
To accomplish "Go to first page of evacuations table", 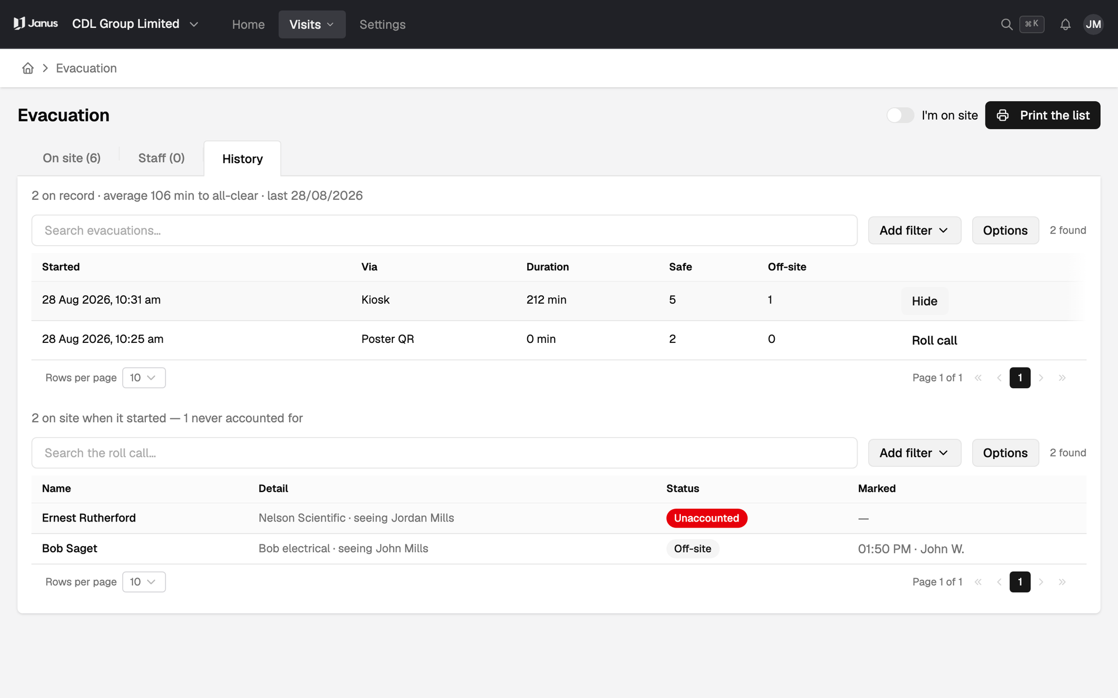I will pyautogui.click(x=978, y=378).
